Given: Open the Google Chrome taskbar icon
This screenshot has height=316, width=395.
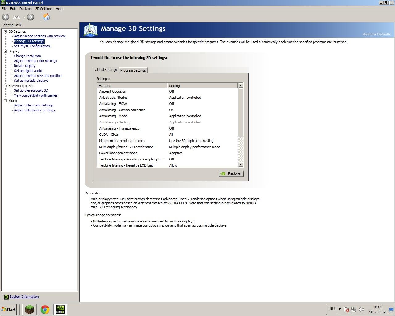Looking at the screenshot, I should point(45,309).
